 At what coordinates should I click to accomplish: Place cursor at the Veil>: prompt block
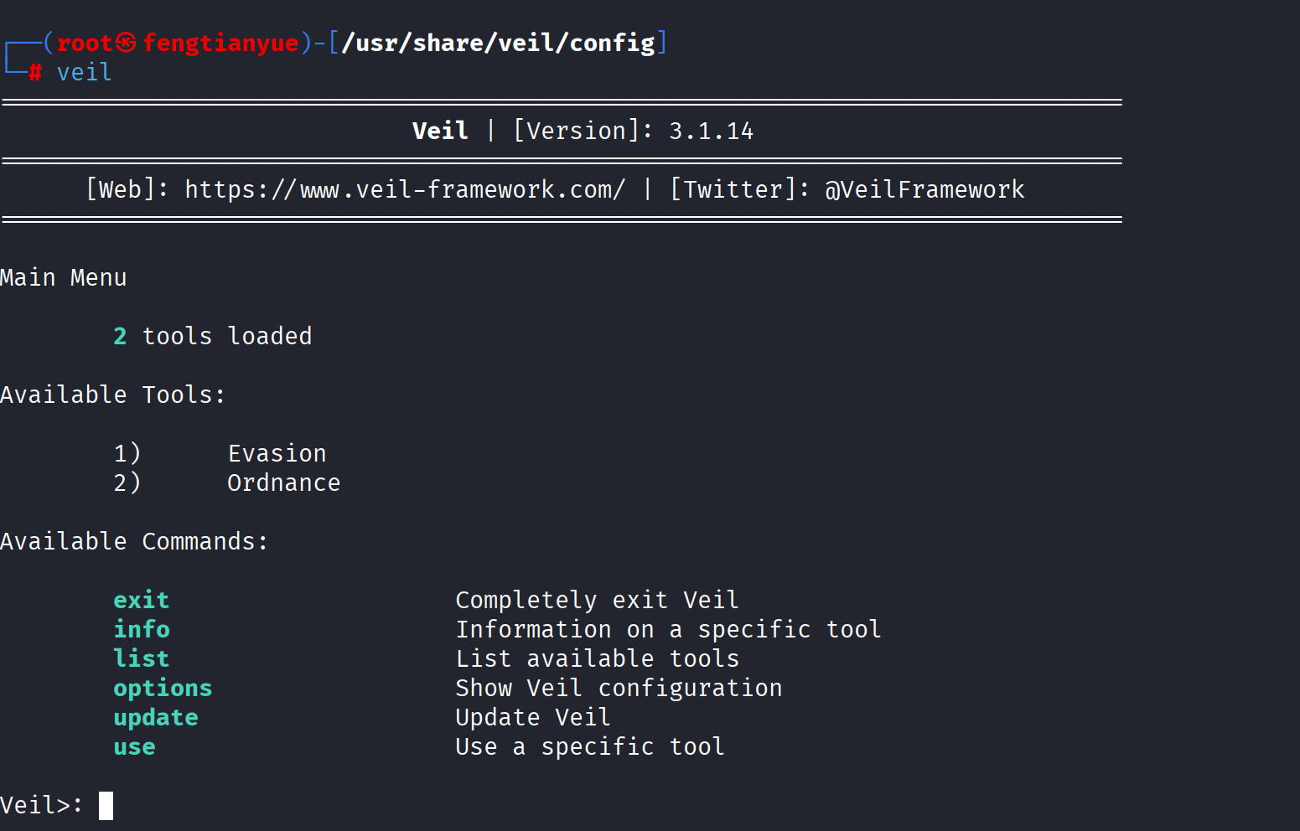[106, 805]
